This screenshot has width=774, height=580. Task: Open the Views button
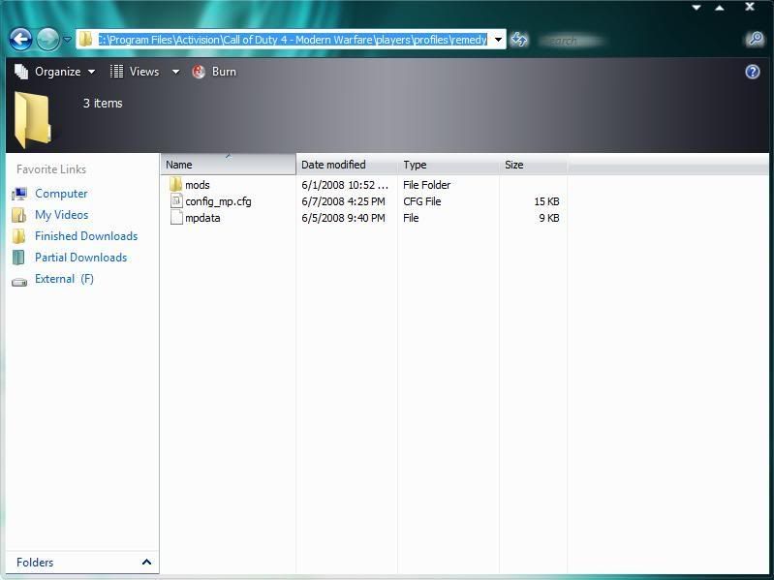(135, 72)
